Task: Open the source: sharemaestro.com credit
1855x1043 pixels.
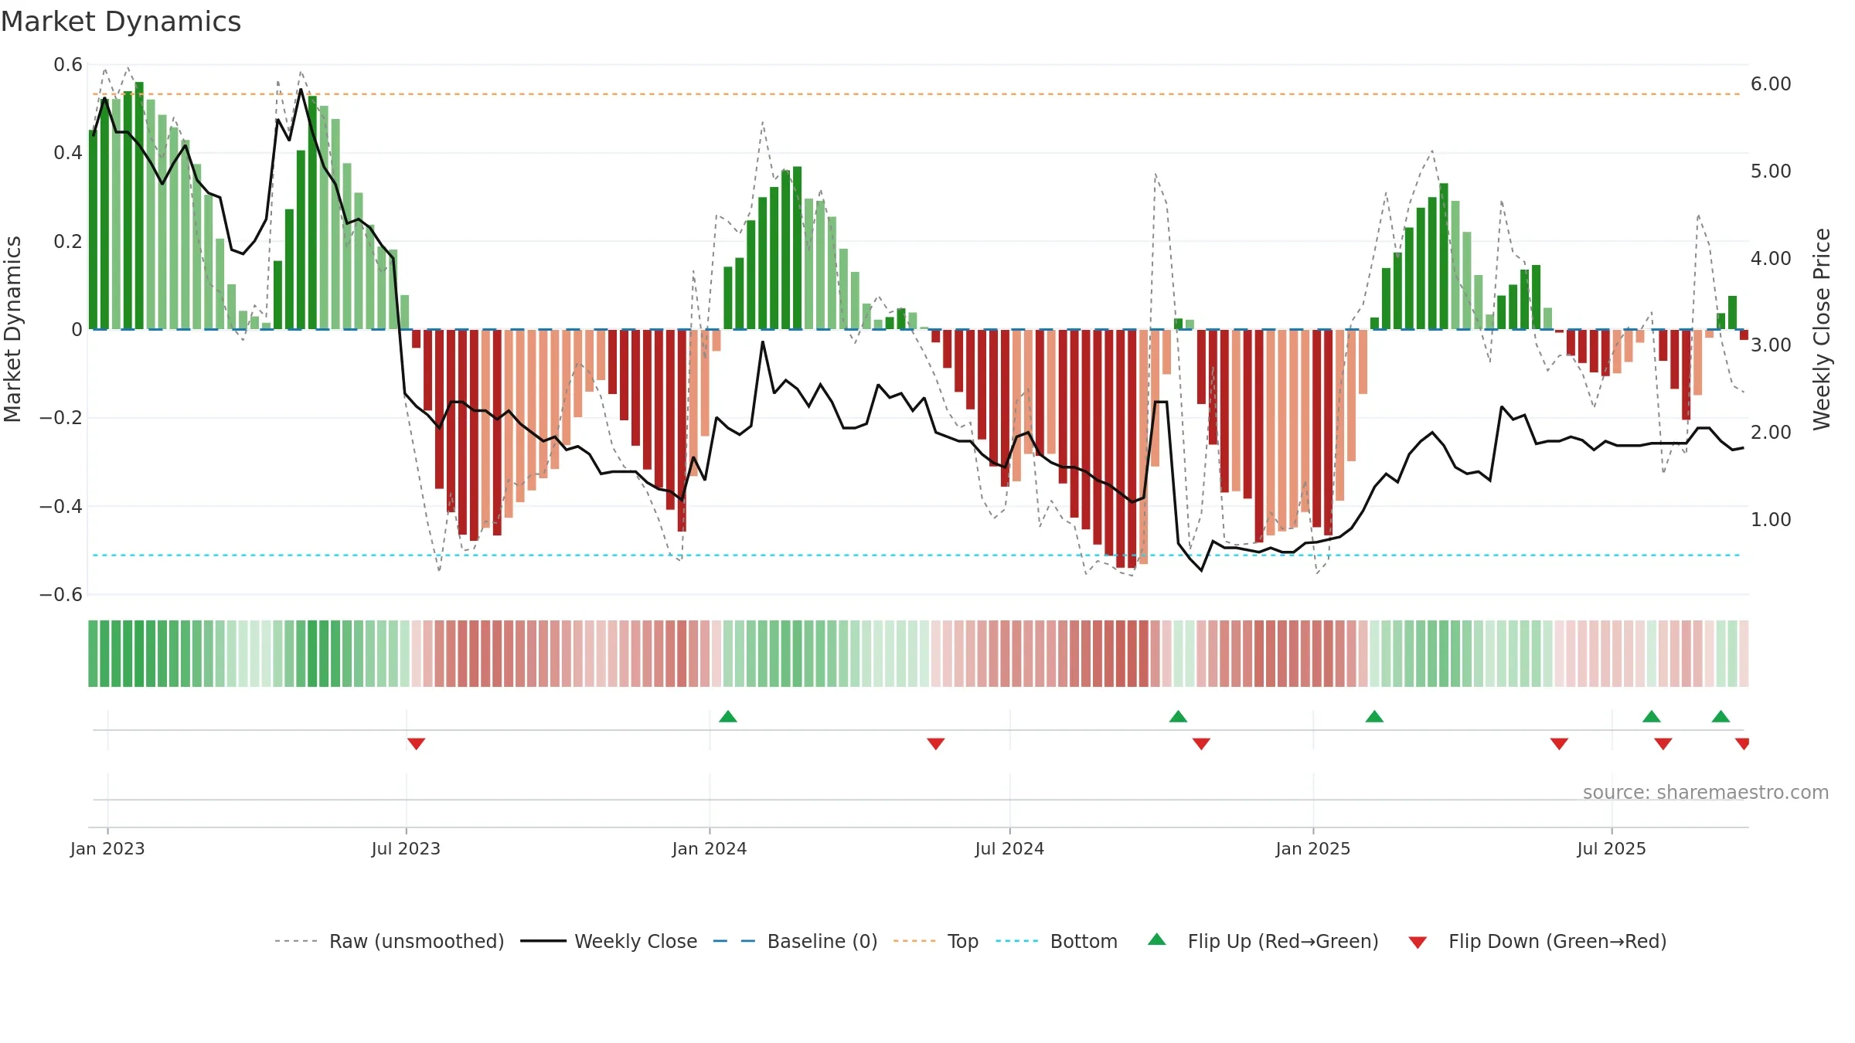Action: (x=1706, y=792)
